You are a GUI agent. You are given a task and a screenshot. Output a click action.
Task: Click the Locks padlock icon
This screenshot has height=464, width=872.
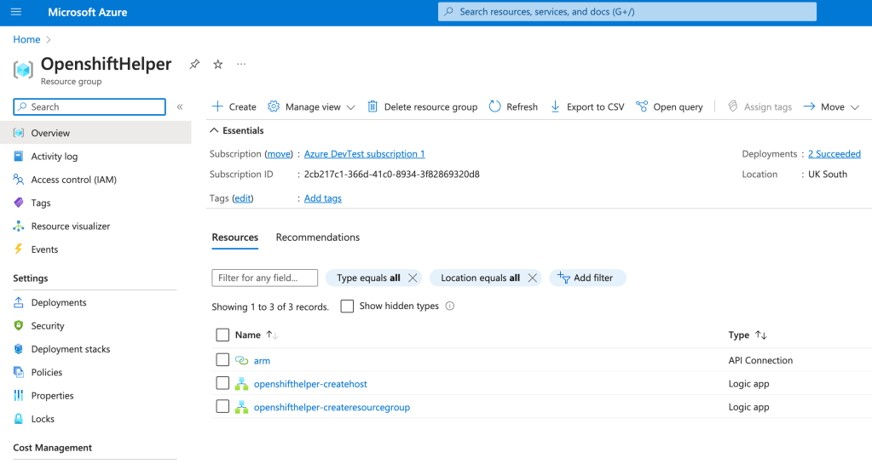pos(19,418)
